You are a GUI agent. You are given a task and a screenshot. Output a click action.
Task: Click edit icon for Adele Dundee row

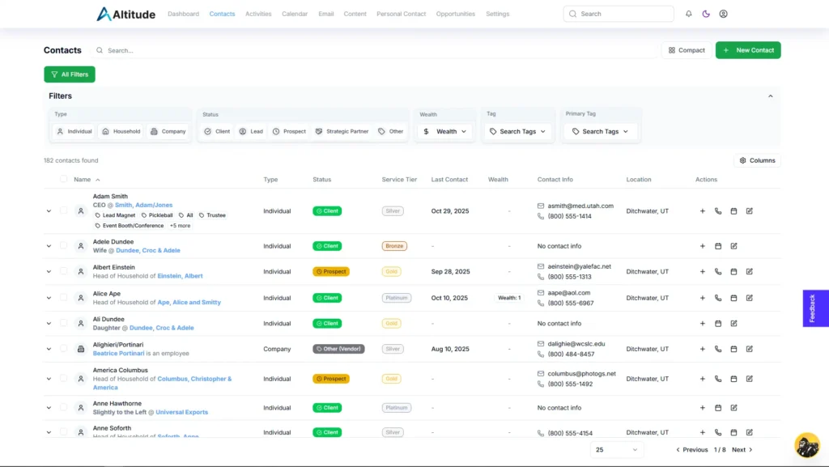coord(733,246)
